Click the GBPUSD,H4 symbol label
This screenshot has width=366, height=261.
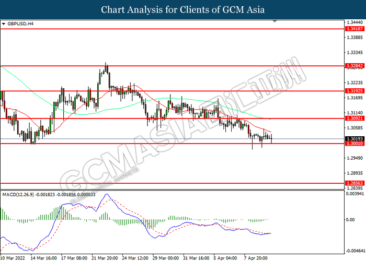20,24
